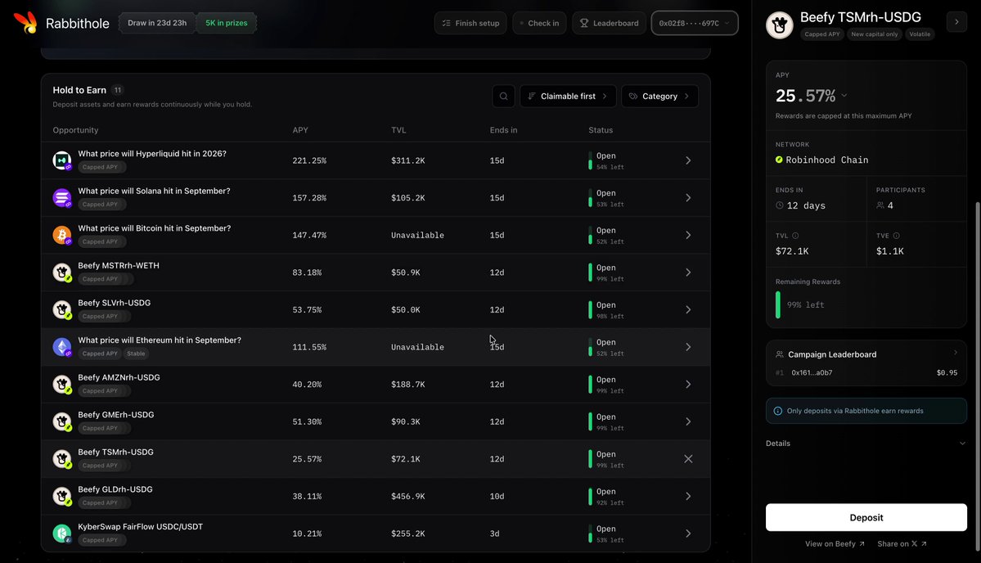Image resolution: width=981 pixels, height=563 pixels.
Task: Click the Beefy GLDrh-USDG cow icon
Action: coord(62,496)
